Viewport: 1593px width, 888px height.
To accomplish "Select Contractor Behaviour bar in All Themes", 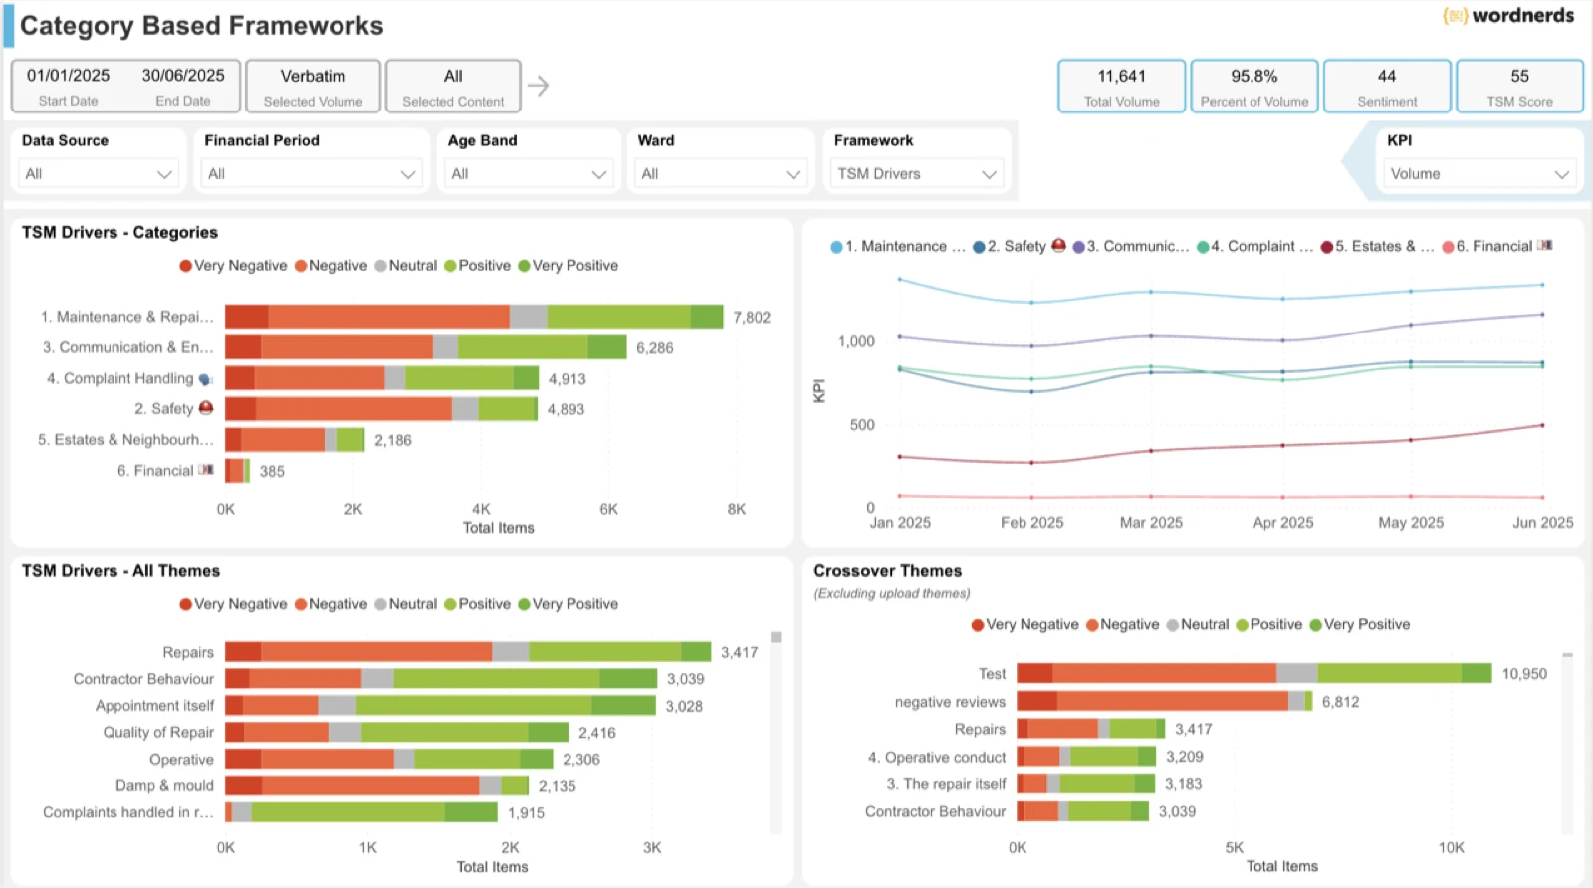I will pyautogui.click(x=441, y=679).
